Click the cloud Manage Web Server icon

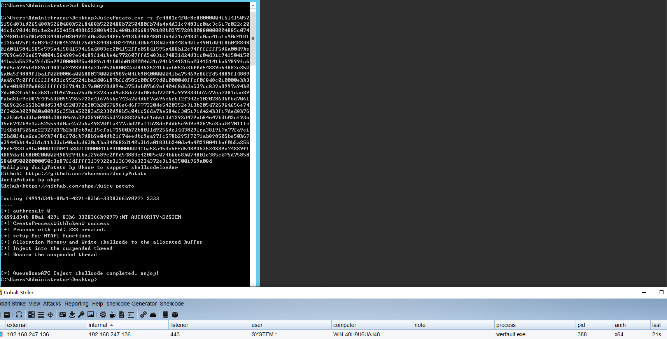(153, 314)
